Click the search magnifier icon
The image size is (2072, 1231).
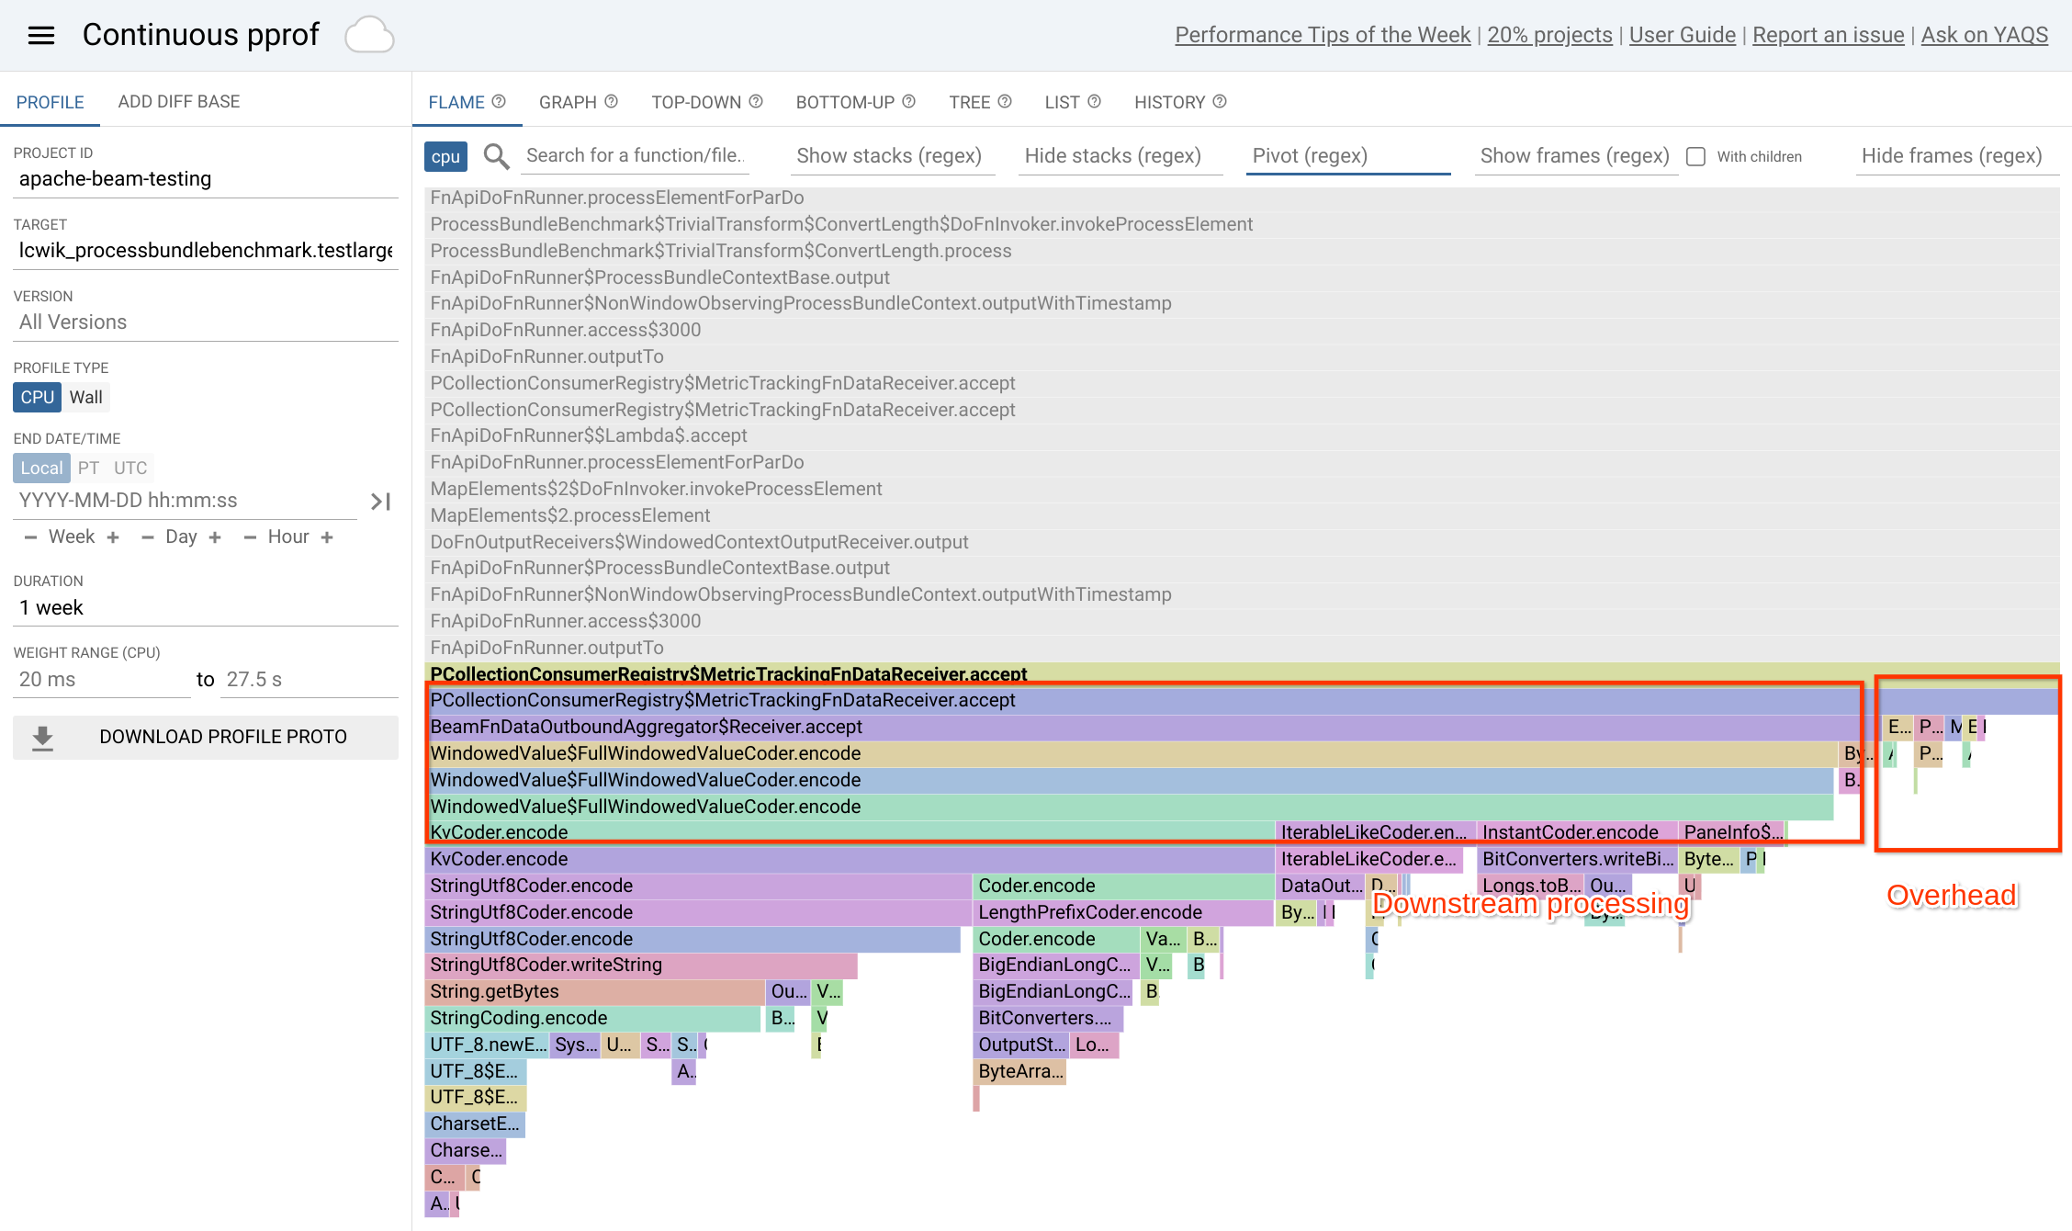pos(496,156)
